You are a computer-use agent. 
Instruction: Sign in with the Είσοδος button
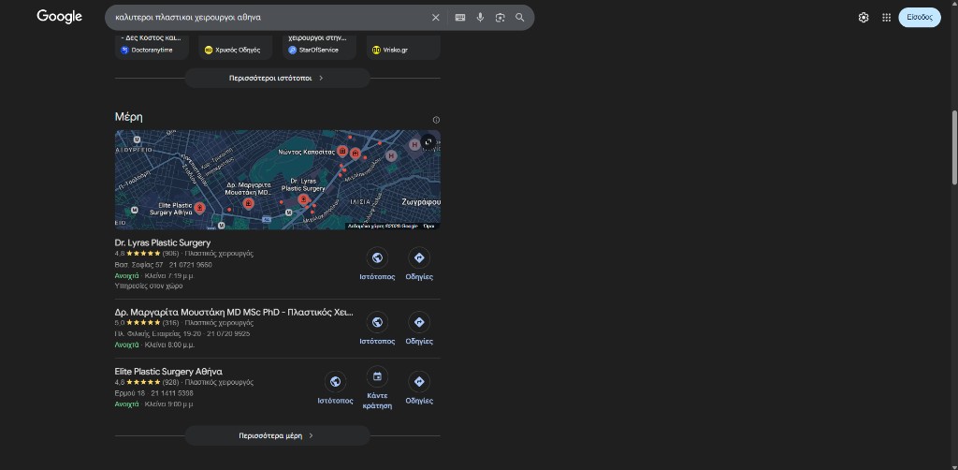(x=920, y=17)
